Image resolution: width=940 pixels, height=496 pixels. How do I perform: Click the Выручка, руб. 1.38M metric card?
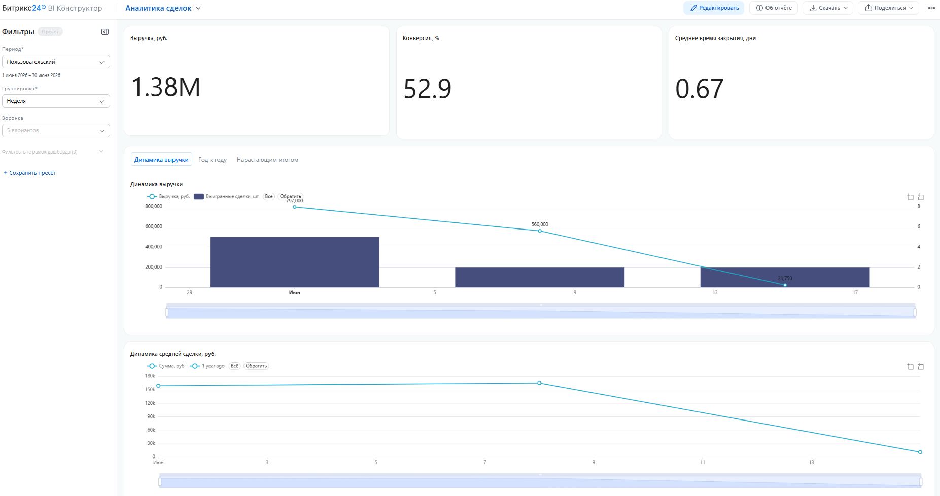pyautogui.click(x=257, y=81)
